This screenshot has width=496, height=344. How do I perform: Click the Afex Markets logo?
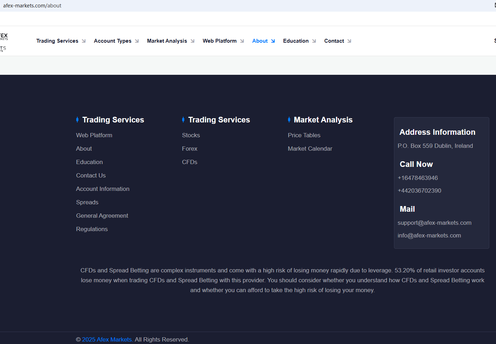coord(4,41)
